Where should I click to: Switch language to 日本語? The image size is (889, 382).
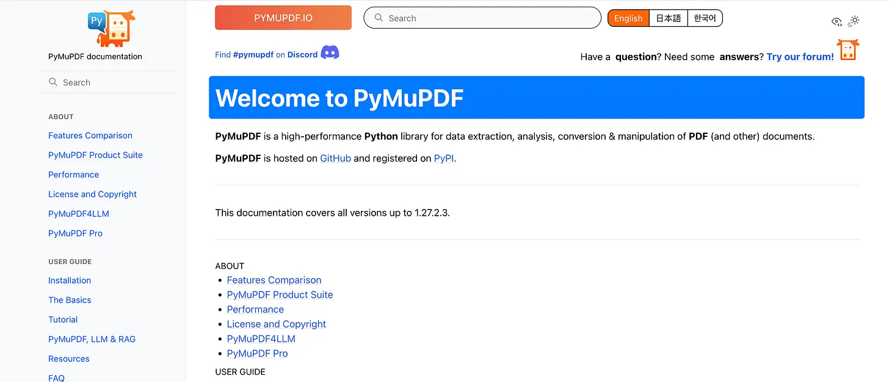pyautogui.click(x=668, y=18)
